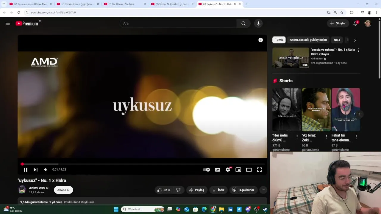Click the Teşekkürler button

click(243, 190)
